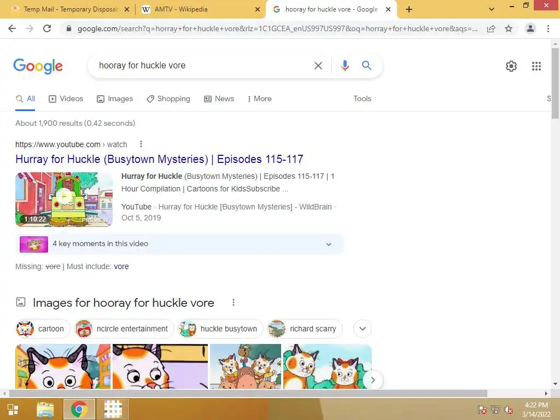
Task: Click the scroll down arrow
Action: point(555,384)
